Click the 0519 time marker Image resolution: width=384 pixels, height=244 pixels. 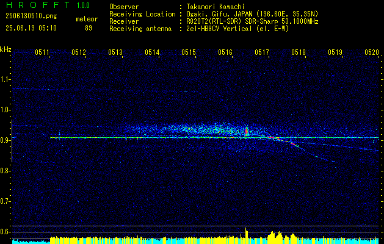(x=335, y=52)
